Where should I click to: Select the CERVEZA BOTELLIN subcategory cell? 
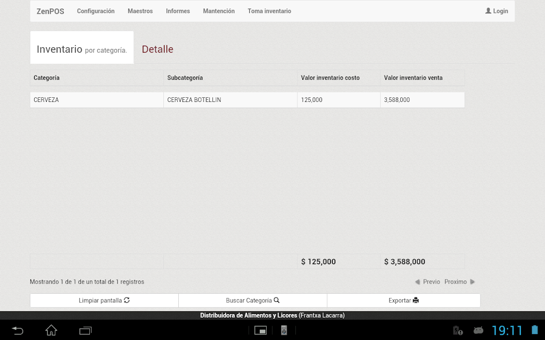click(230, 100)
